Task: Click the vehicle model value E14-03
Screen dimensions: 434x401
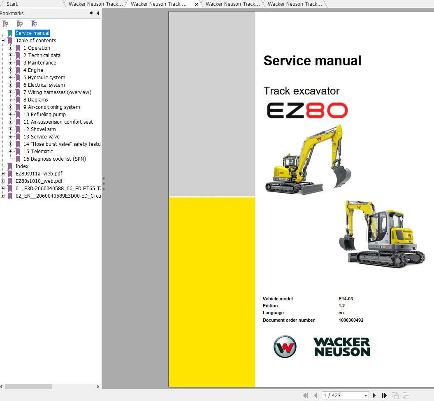Action: tap(346, 299)
